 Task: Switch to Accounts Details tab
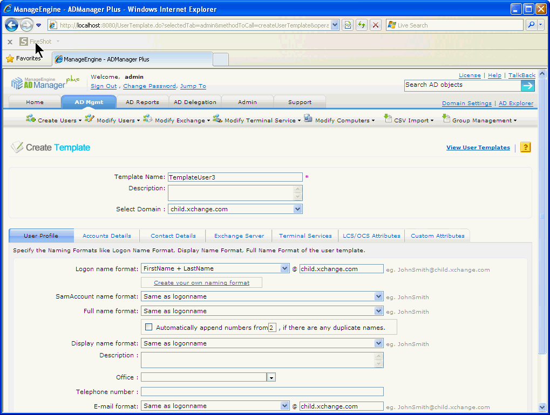pos(107,236)
